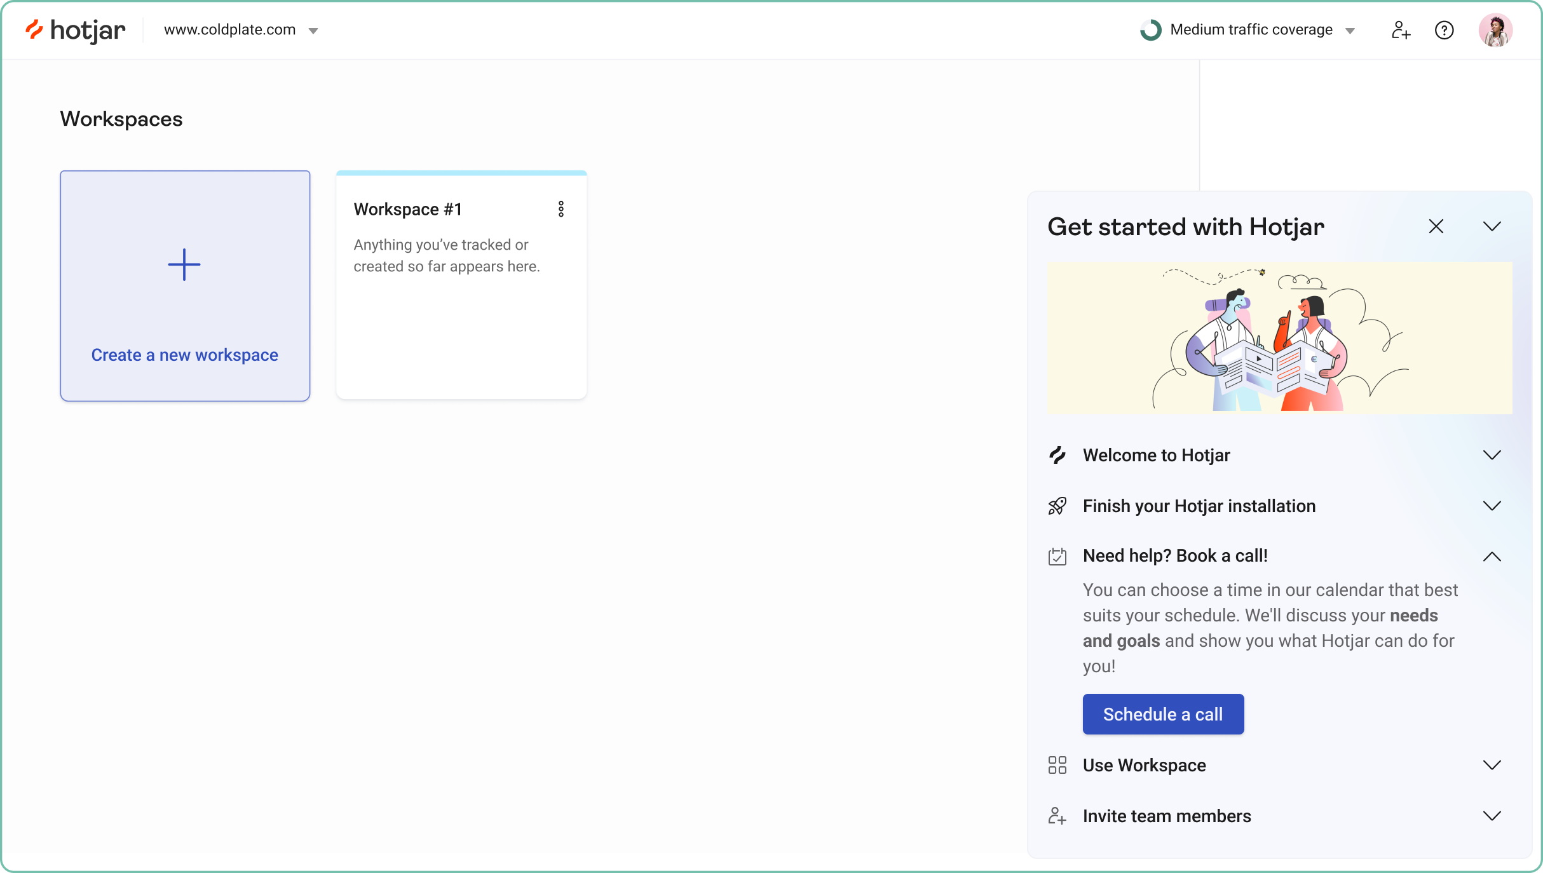Click the Hotjar logo
Image resolution: width=1543 pixels, height=873 pixels.
75,30
